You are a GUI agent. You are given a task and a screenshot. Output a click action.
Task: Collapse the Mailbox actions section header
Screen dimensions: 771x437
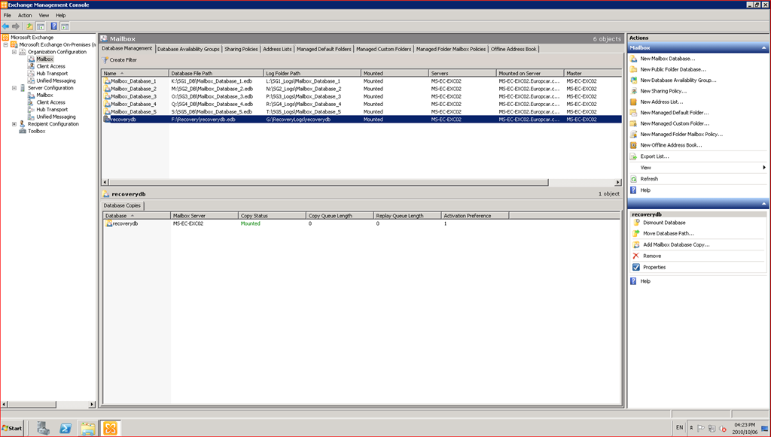click(764, 47)
